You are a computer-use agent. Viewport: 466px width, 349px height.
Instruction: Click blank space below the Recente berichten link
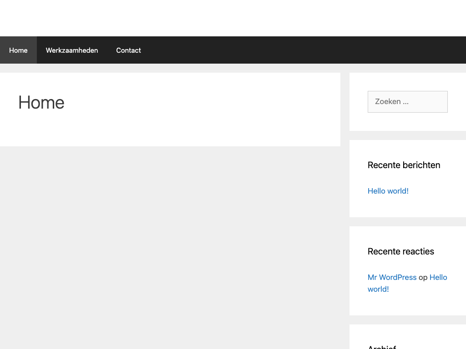pyautogui.click(x=407, y=207)
